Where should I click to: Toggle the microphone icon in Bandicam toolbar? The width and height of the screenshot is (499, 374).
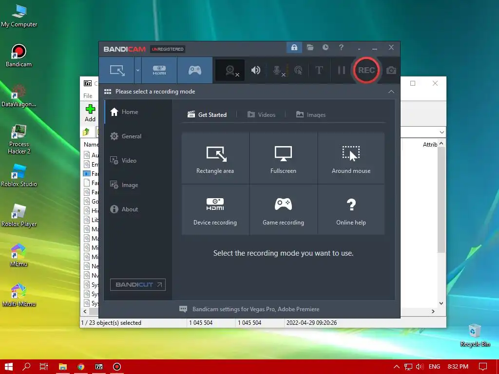point(278,71)
